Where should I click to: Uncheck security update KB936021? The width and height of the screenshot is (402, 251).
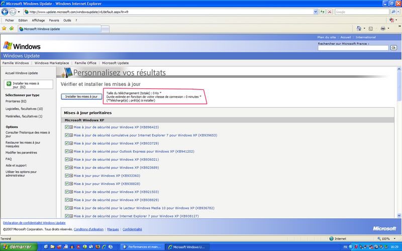click(x=67, y=159)
